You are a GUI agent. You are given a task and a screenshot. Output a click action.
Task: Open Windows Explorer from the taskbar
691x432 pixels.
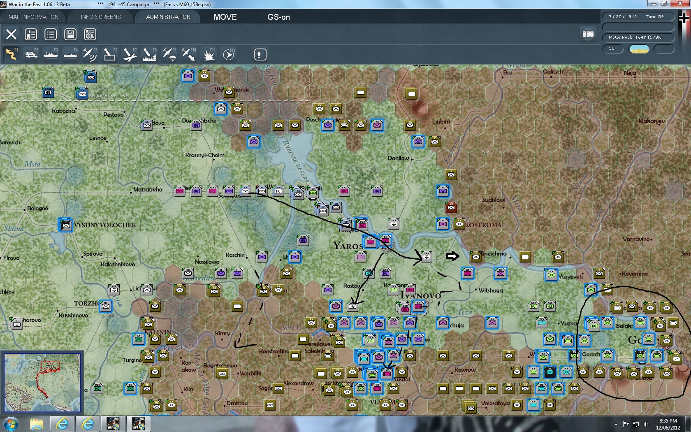(36, 424)
